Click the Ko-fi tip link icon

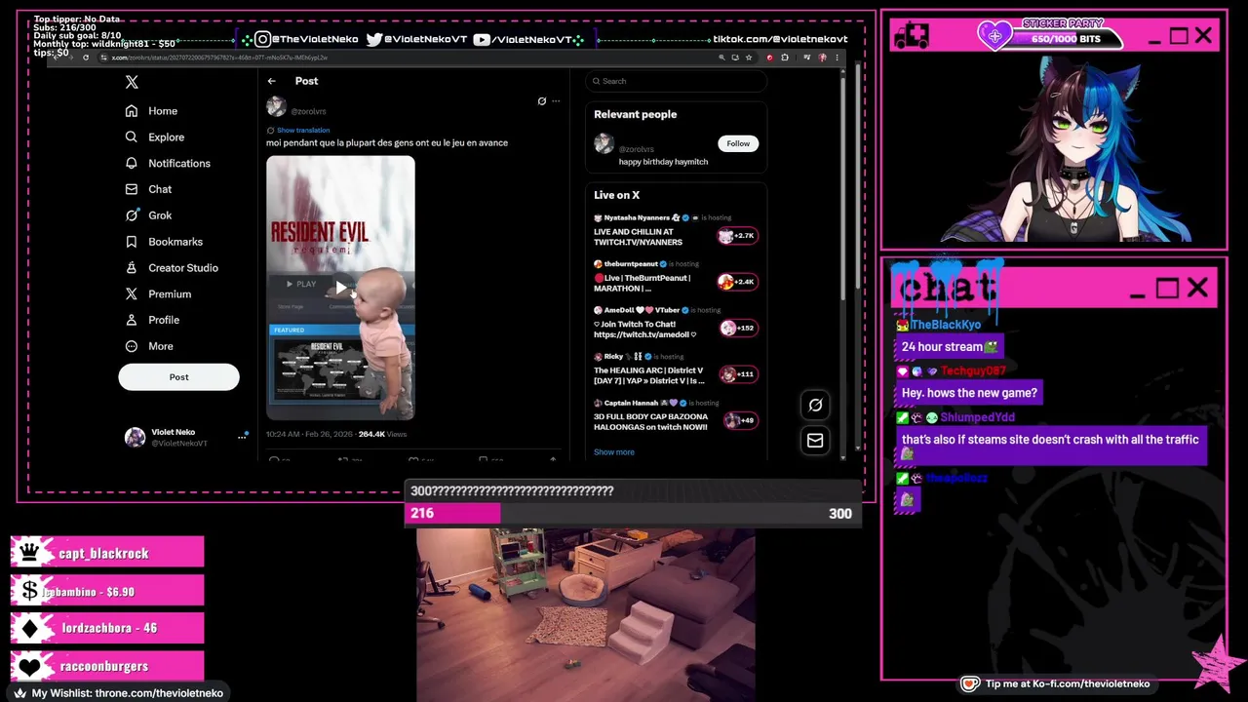(x=969, y=684)
